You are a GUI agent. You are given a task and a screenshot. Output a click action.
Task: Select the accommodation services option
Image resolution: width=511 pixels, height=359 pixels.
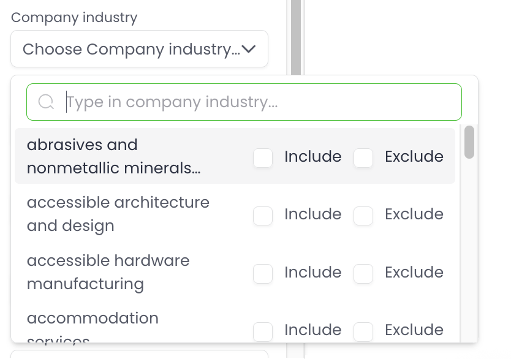93,320
